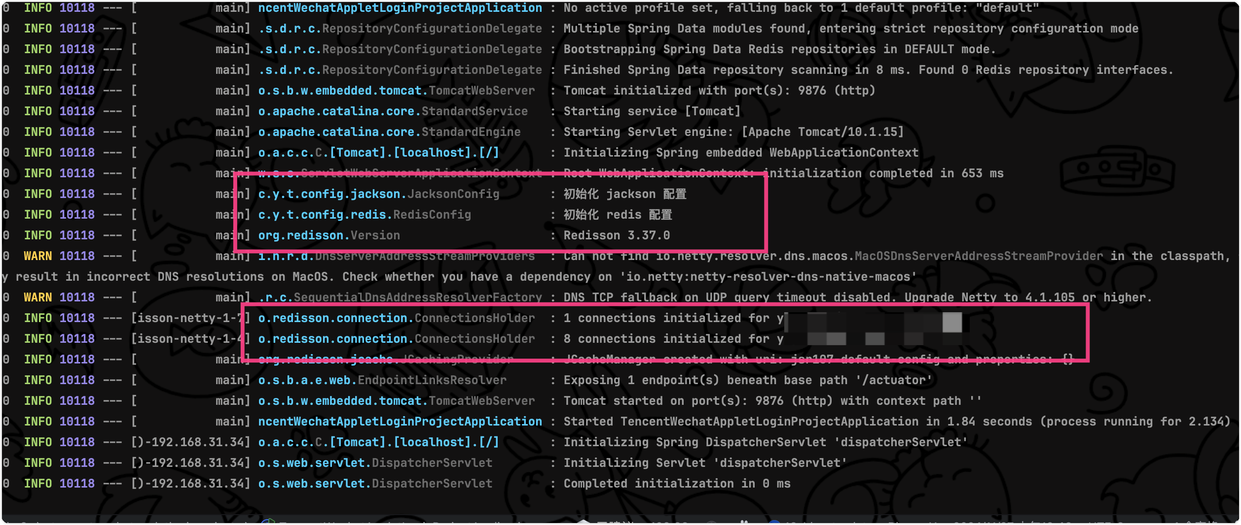This screenshot has height=525, width=1241.
Task: Click the "Redisson 3.37.0" version message
Action: click(617, 235)
